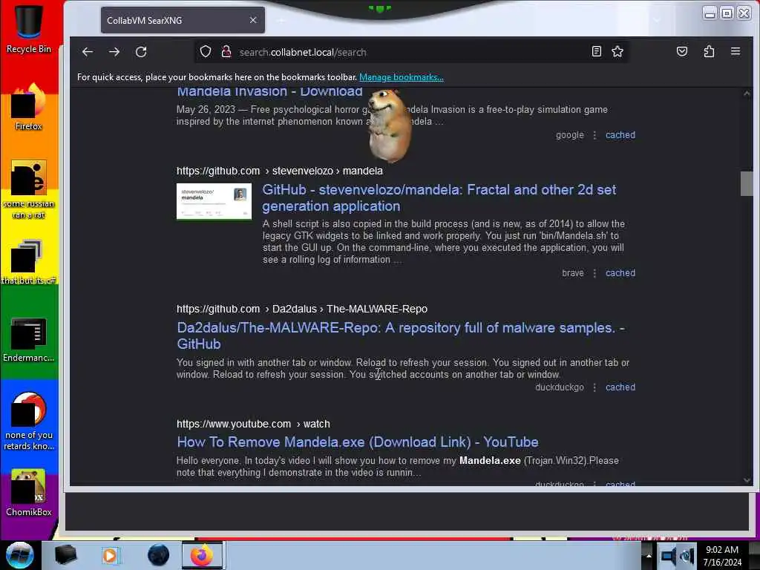Open the media player taskbar icon
The height and width of the screenshot is (570, 760).
pyautogui.click(x=111, y=555)
